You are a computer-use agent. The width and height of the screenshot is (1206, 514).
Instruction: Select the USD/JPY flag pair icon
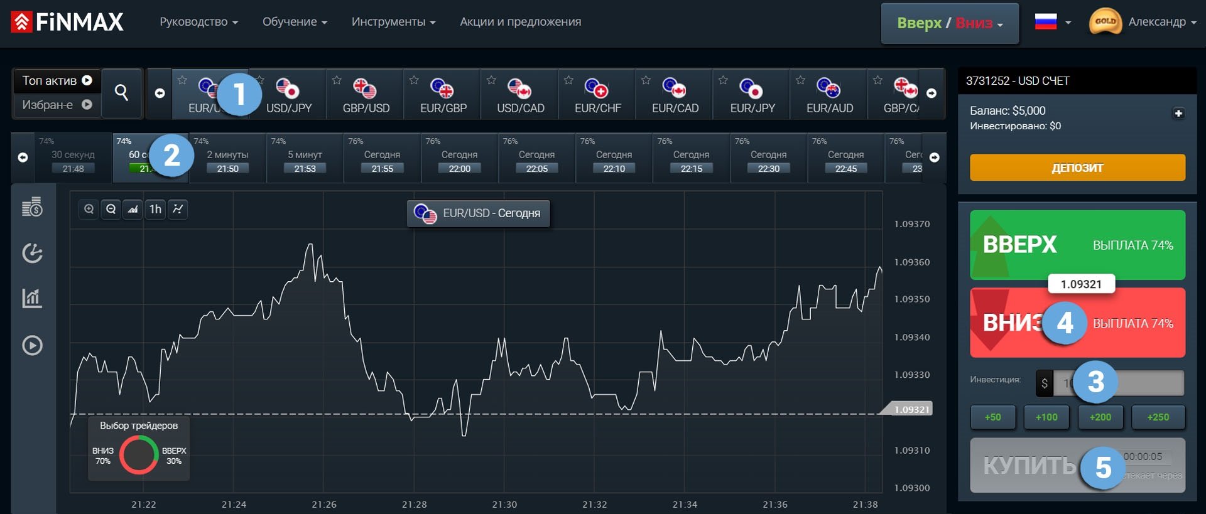(x=287, y=88)
